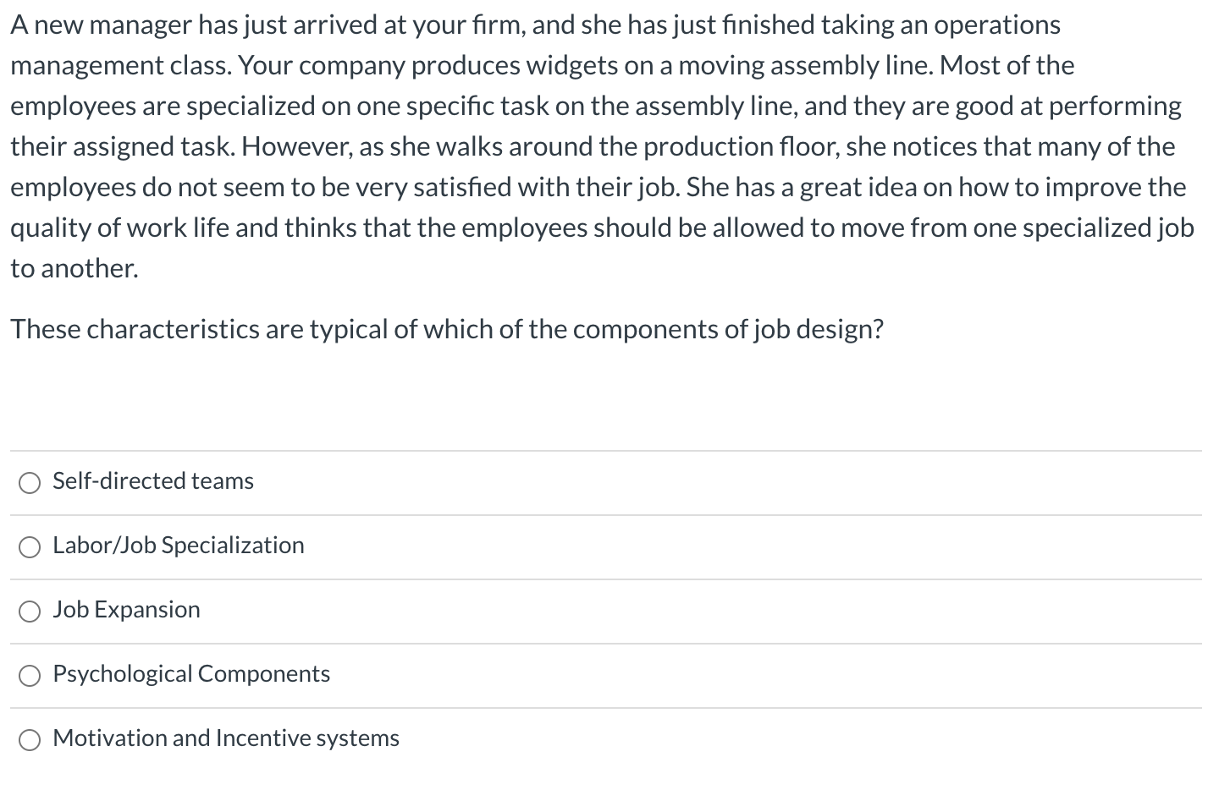Click the phrase "components of job design?"
The width and height of the screenshot is (1219, 790).
click(x=728, y=329)
